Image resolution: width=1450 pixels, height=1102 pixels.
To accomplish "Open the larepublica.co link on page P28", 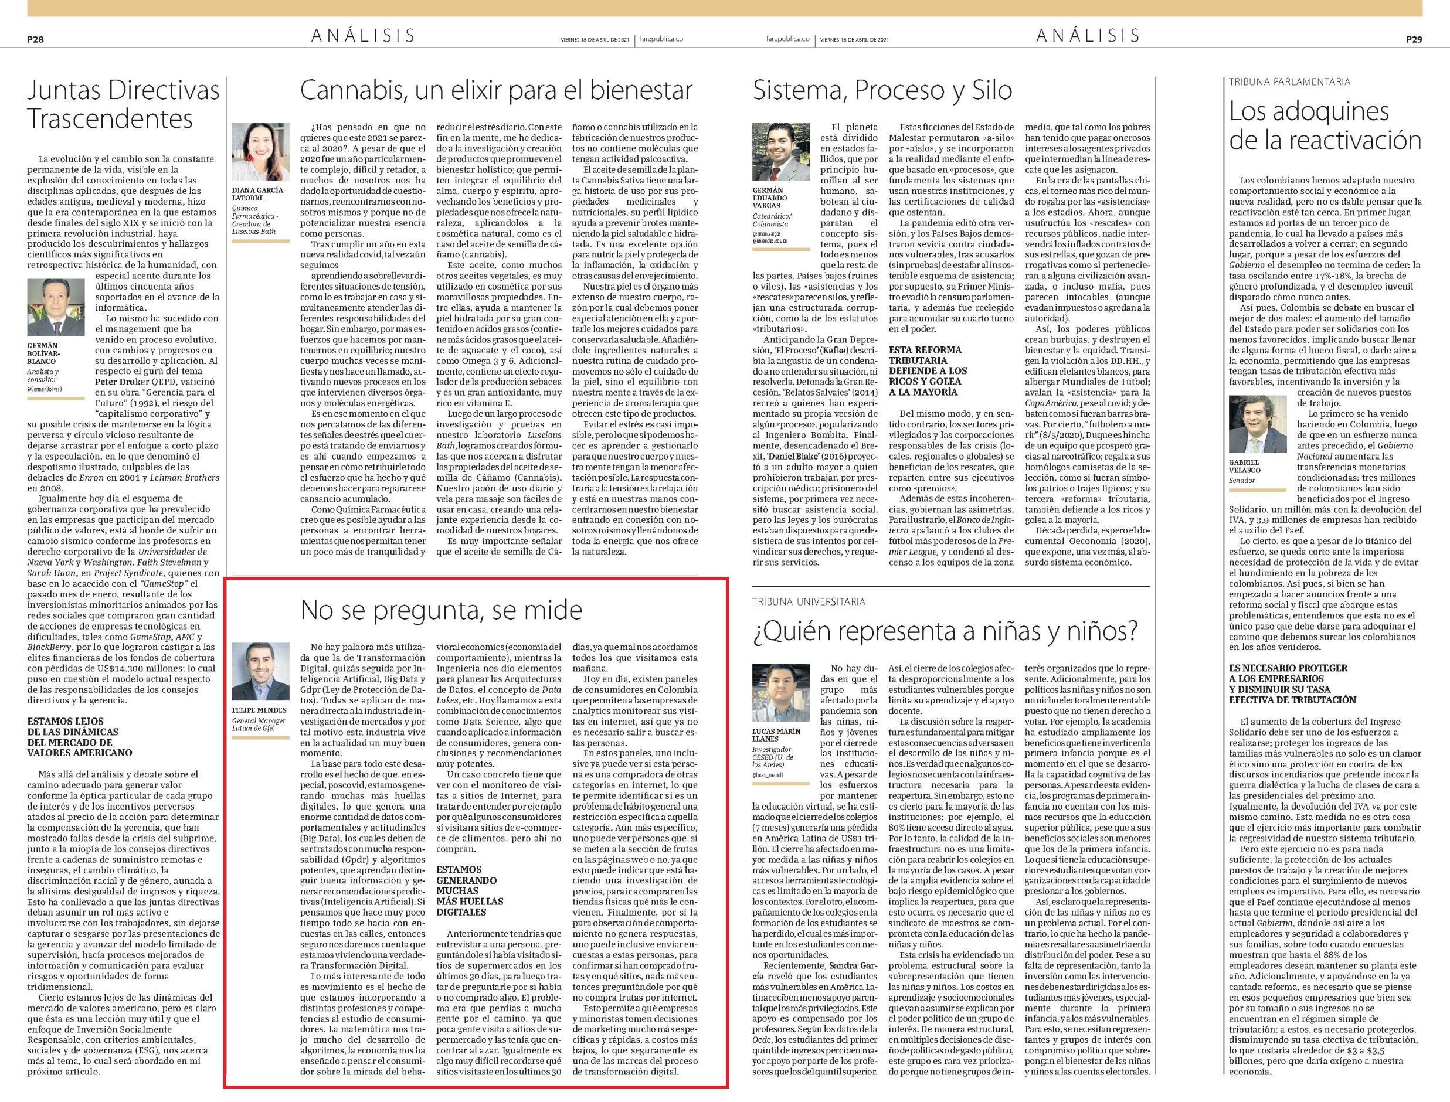I will [x=661, y=39].
